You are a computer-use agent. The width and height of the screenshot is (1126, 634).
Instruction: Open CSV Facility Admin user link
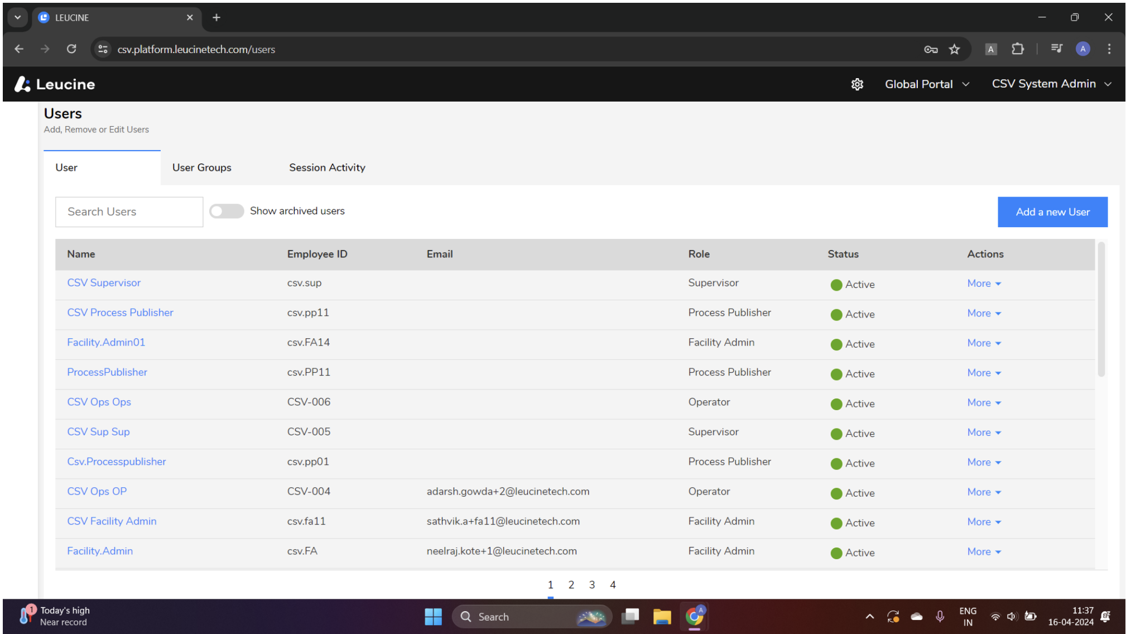click(112, 521)
